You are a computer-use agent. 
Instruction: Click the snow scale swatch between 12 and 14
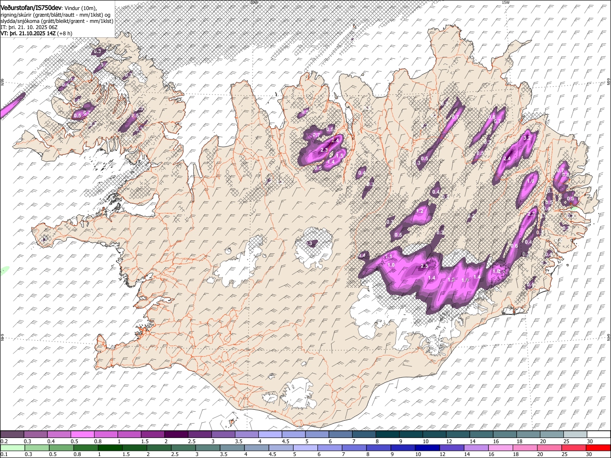(x=457, y=434)
